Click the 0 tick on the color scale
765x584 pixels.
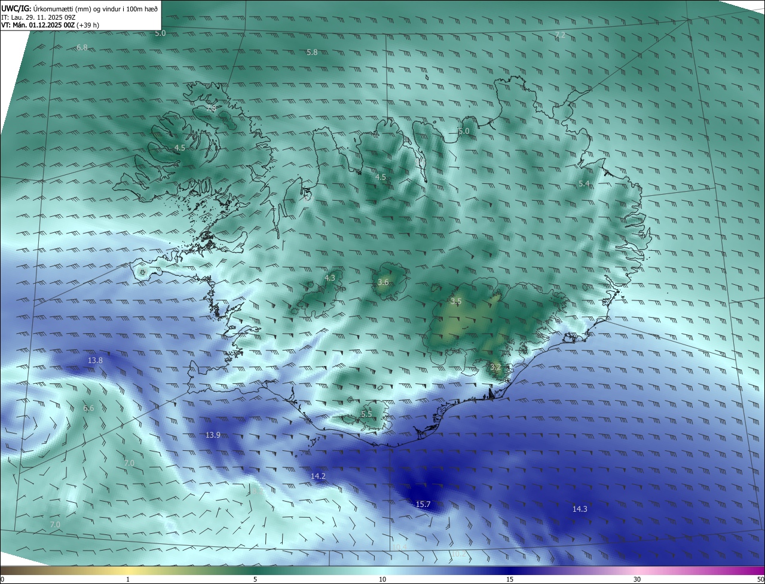coord(2,579)
